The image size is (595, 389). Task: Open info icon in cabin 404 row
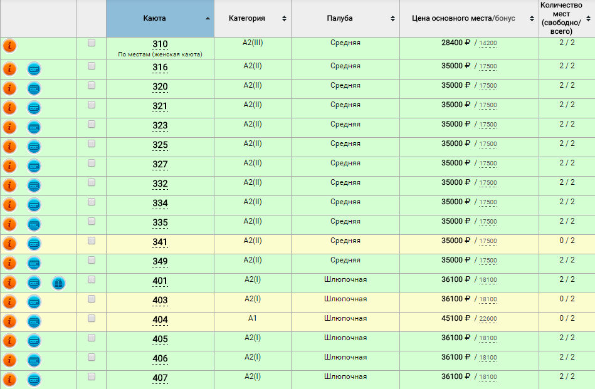coord(9,321)
